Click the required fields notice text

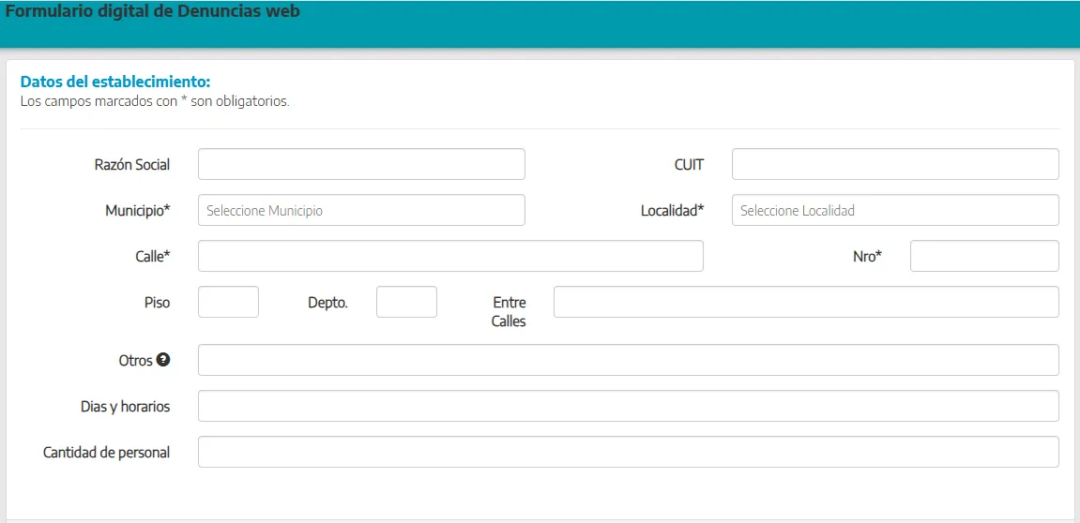pos(155,101)
